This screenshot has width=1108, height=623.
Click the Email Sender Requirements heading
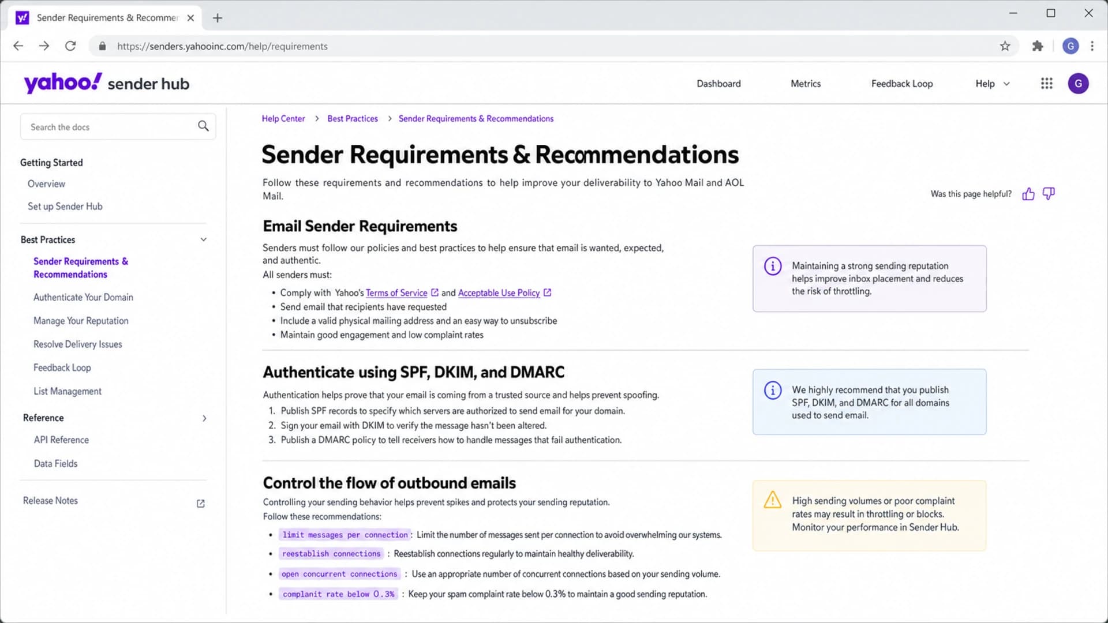[x=360, y=226]
